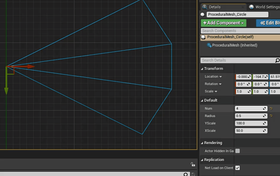Collapse the Rendering section
The width and height of the screenshot is (280, 176).
202,143
